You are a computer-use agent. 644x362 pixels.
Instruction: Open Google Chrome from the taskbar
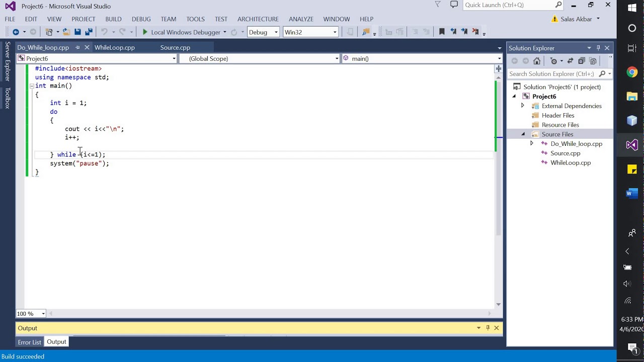tap(632, 72)
